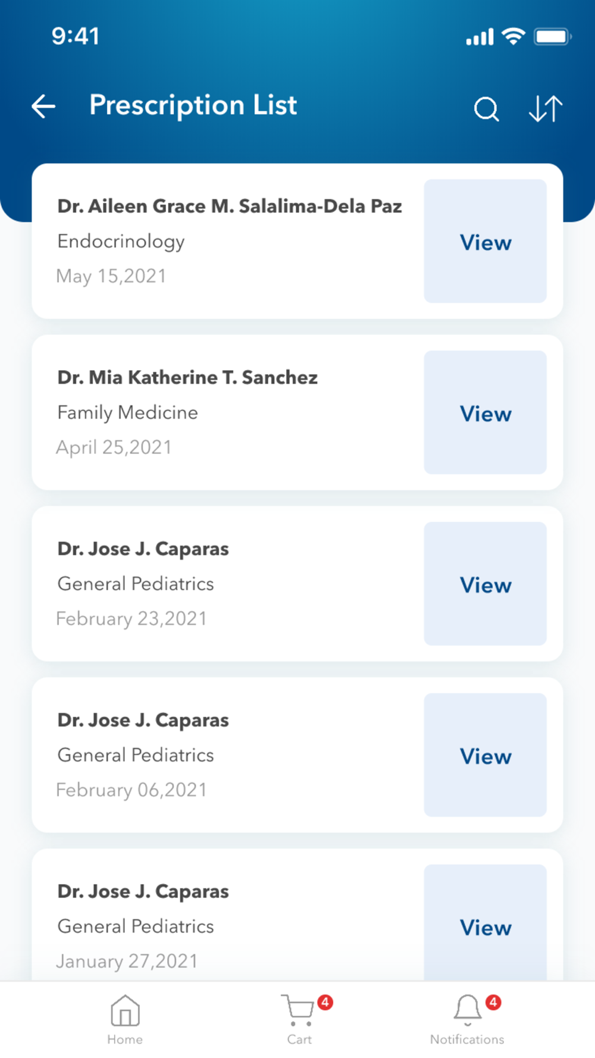The width and height of the screenshot is (595, 1058).
Task: View the February 23, 2021 prescription
Action: tap(485, 584)
